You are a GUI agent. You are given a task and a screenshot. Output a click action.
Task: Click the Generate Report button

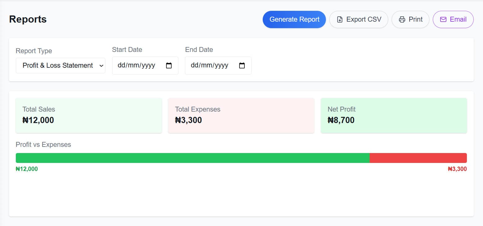294,19
